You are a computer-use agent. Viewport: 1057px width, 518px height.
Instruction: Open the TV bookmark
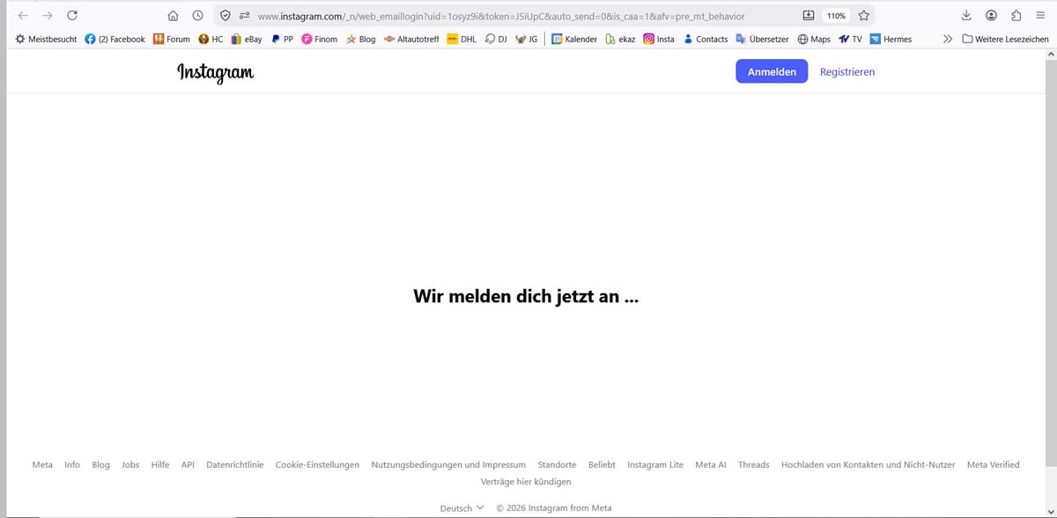(x=850, y=39)
